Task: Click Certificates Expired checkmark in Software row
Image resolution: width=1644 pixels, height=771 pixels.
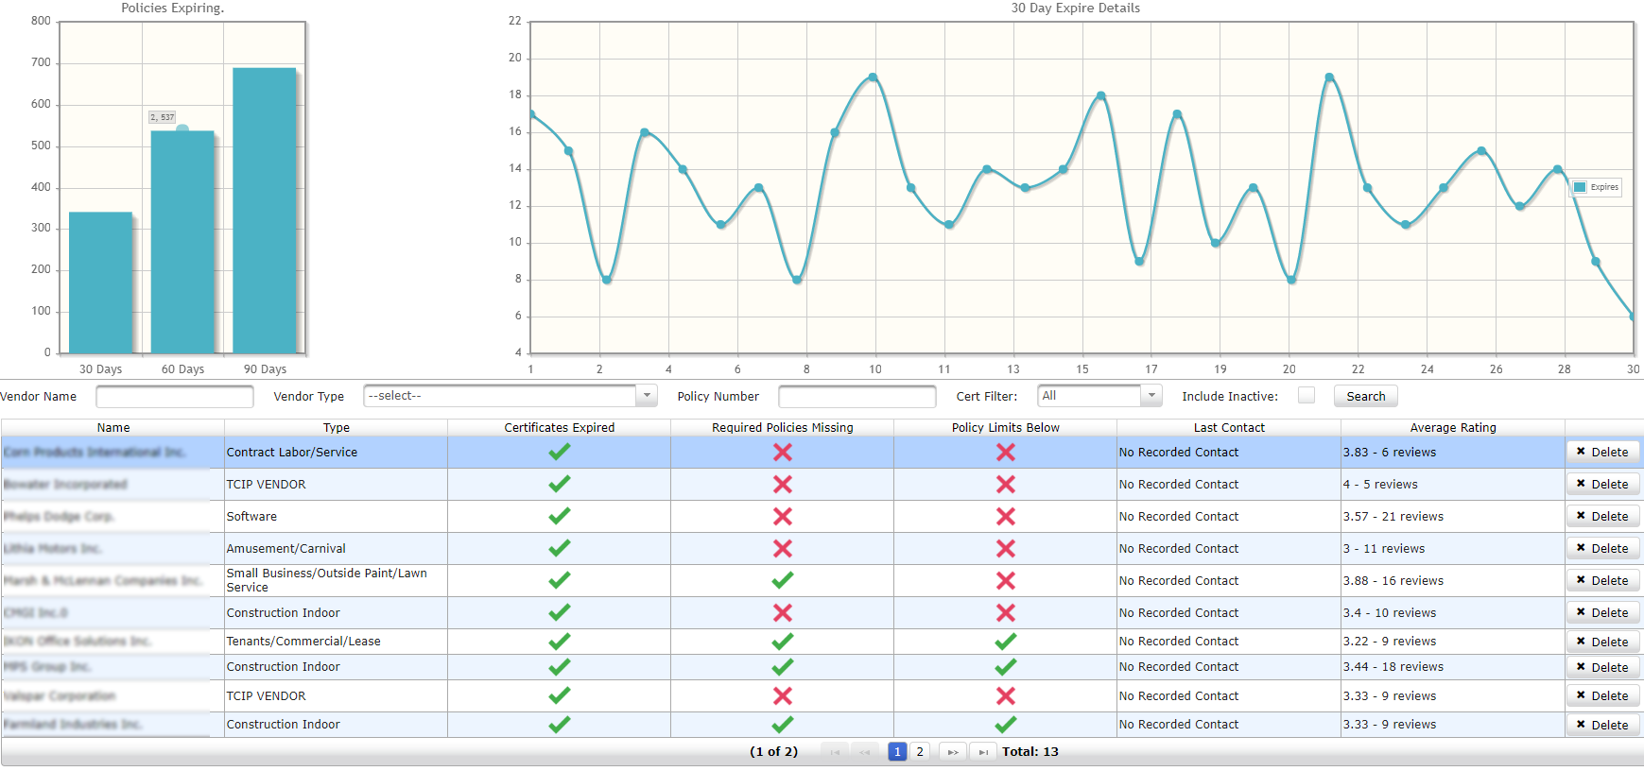Action: (x=560, y=516)
